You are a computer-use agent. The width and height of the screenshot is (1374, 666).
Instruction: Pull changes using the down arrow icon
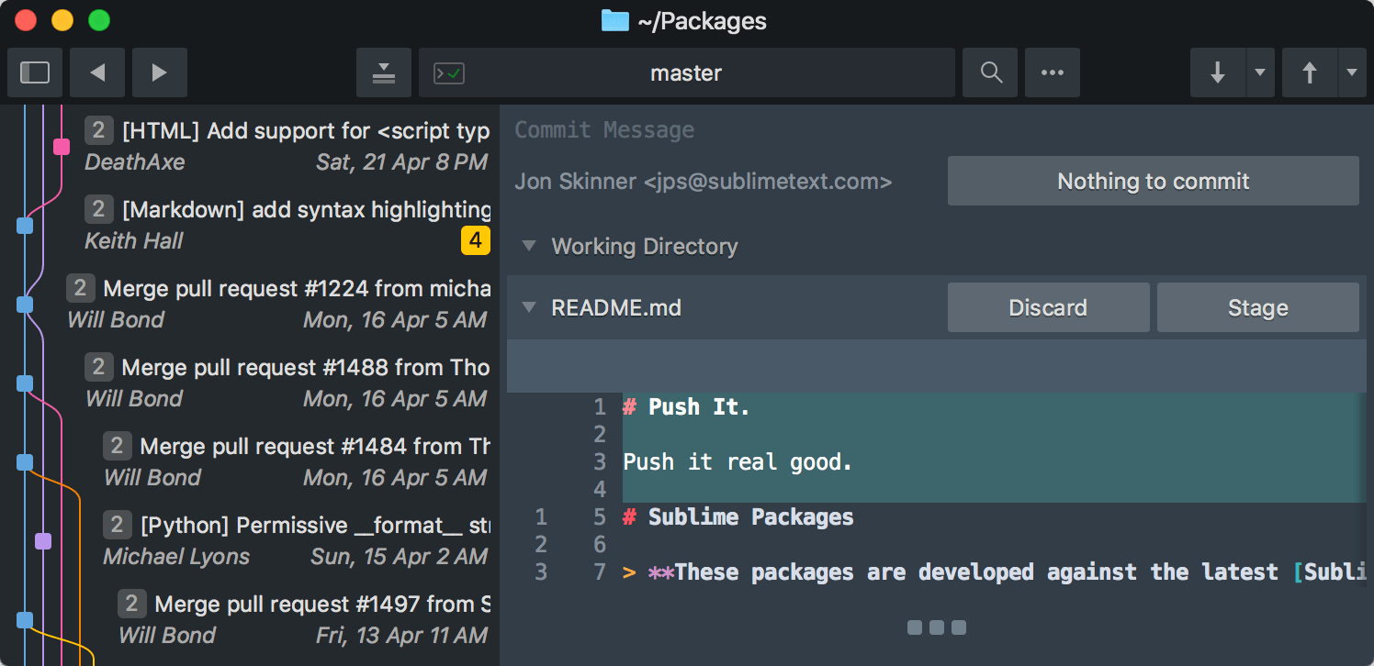pos(1217,72)
